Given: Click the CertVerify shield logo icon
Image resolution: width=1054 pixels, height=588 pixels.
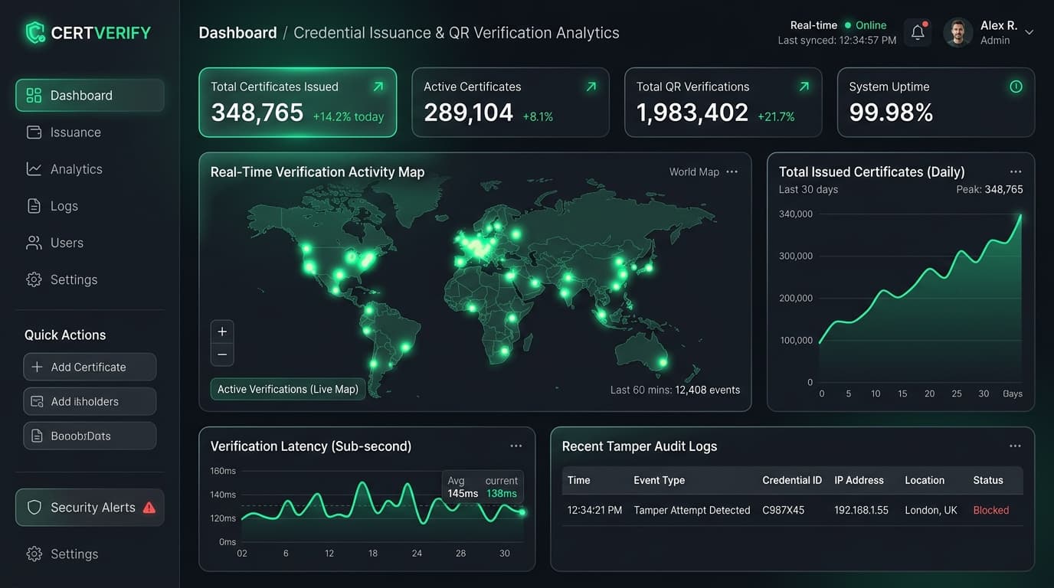Looking at the screenshot, I should pos(34,32).
